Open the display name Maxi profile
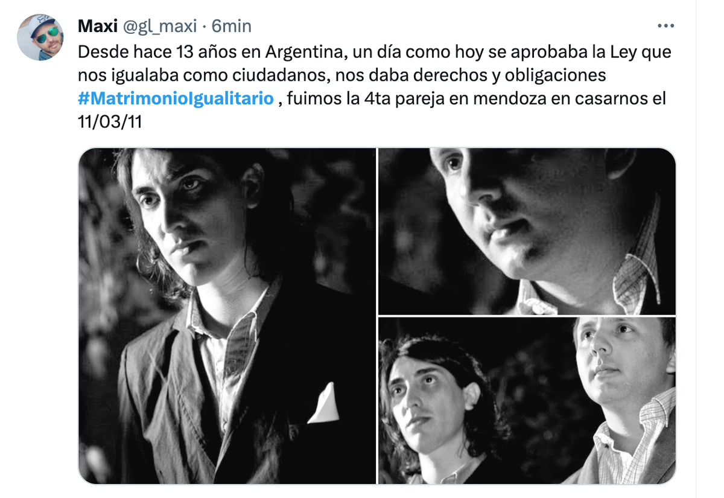724x498 pixels. pyautogui.click(x=98, y=26)
